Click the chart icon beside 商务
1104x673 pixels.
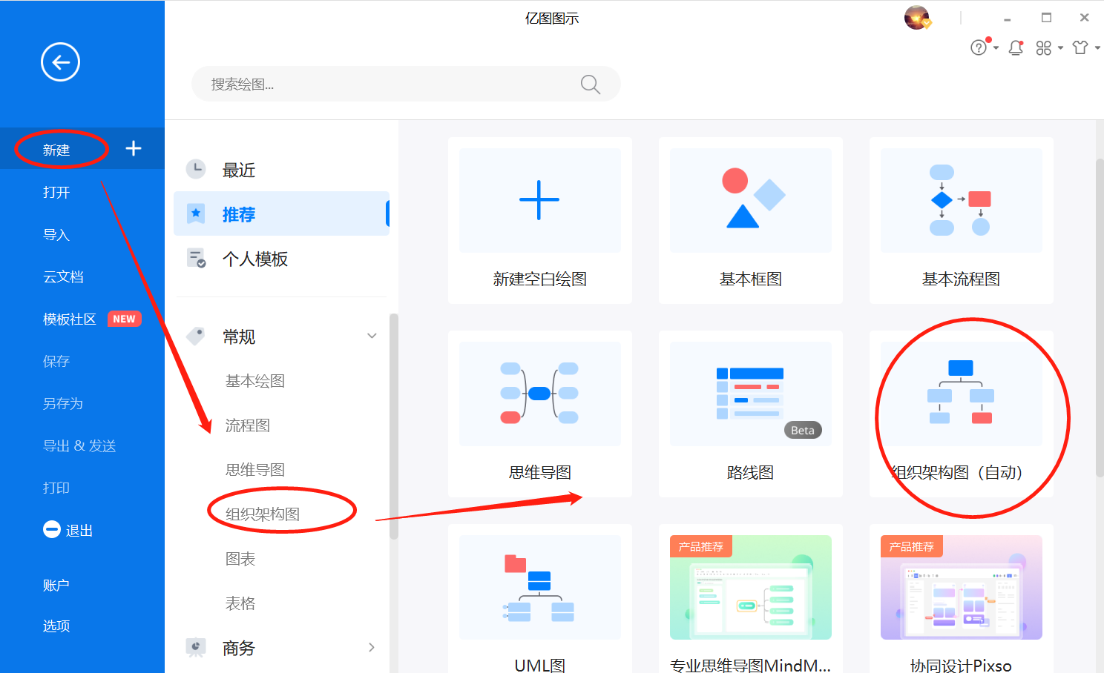(x=195, y=648)
